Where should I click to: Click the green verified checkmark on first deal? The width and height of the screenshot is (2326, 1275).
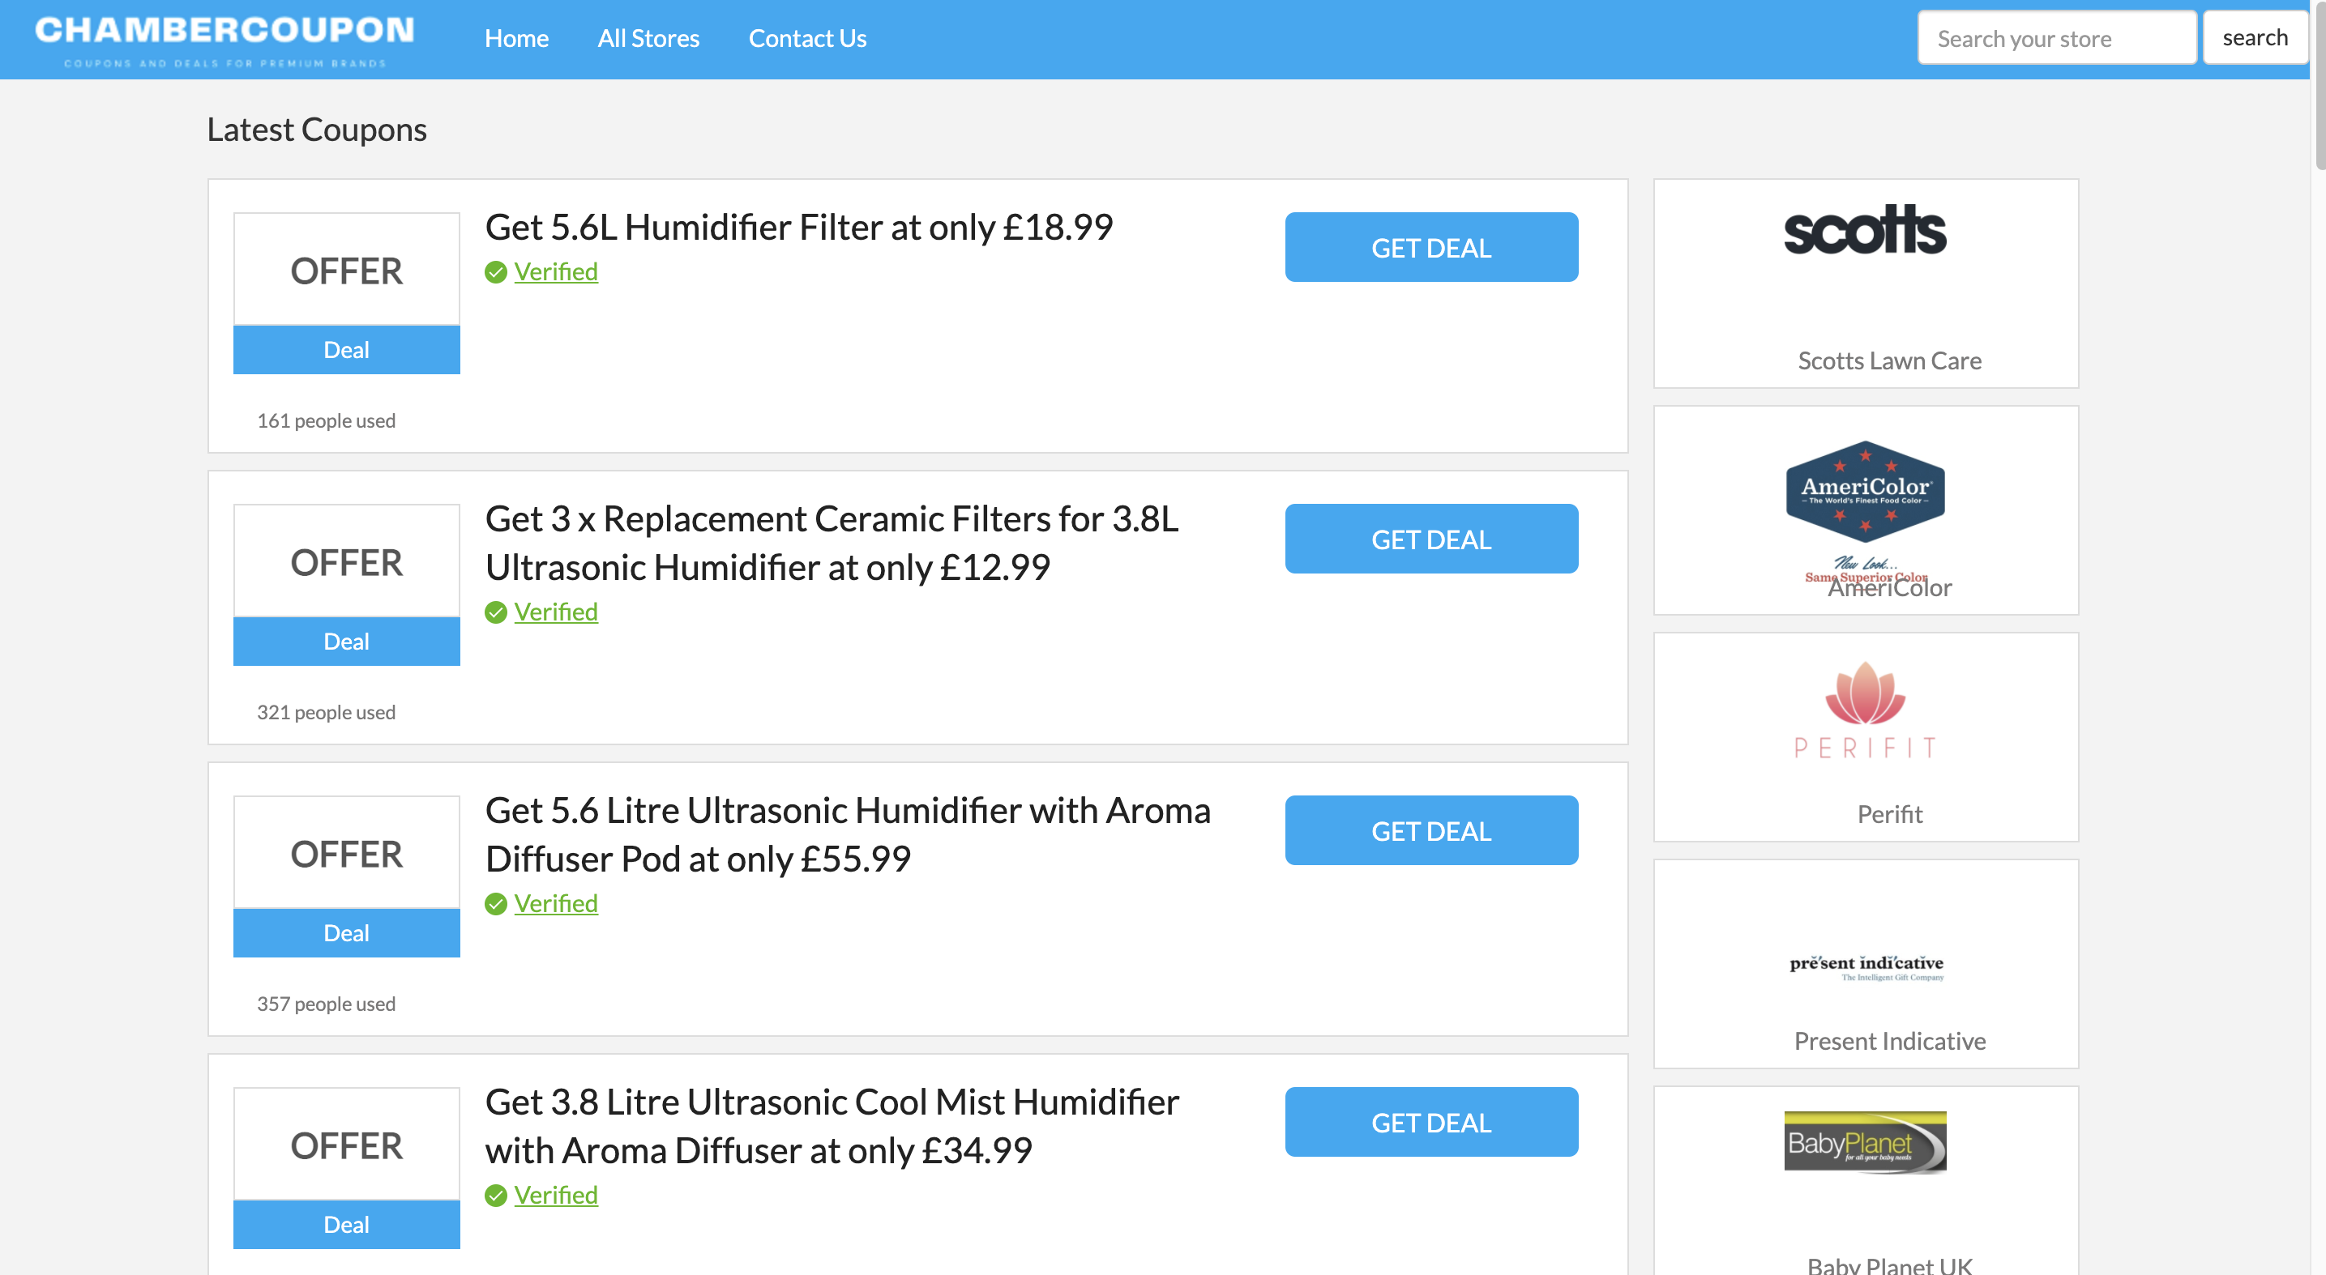pos(496,271)
